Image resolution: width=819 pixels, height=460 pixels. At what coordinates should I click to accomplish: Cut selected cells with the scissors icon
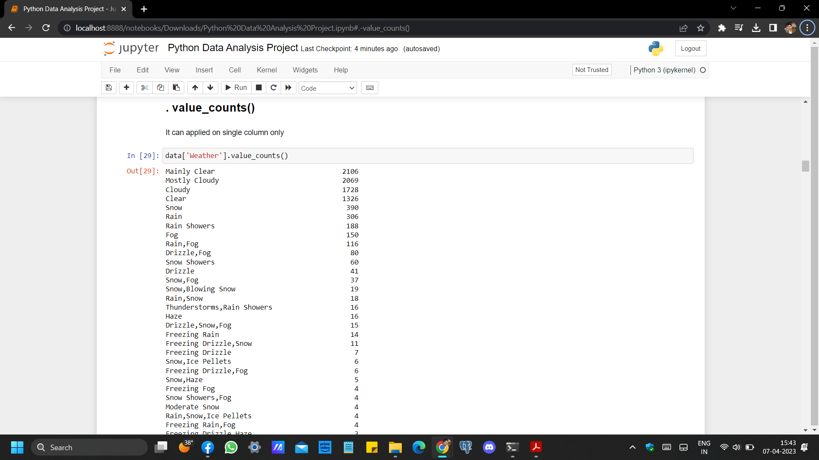[x=145, y=88]
